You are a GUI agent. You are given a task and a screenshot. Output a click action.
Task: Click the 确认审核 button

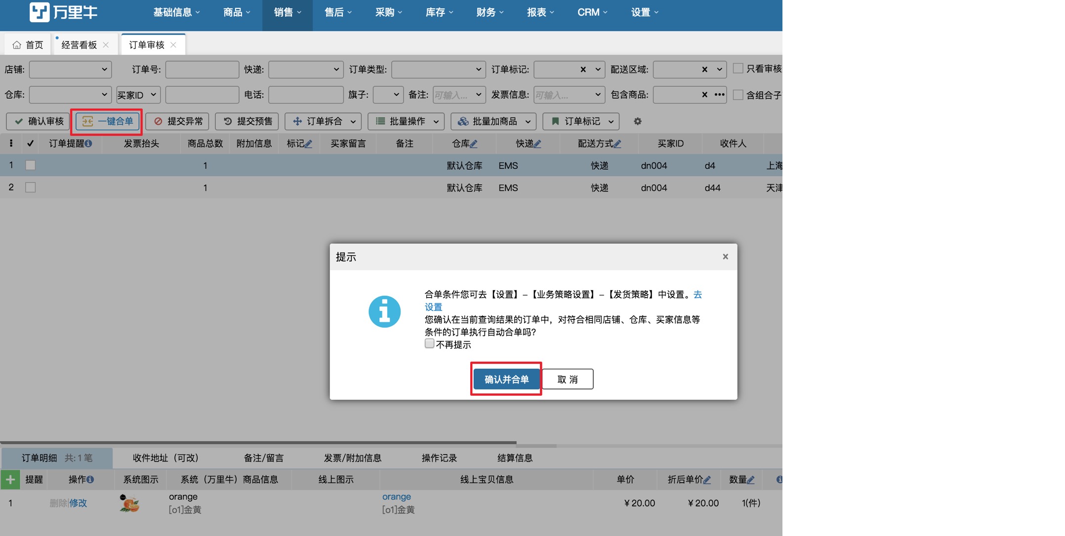(38, 121)
